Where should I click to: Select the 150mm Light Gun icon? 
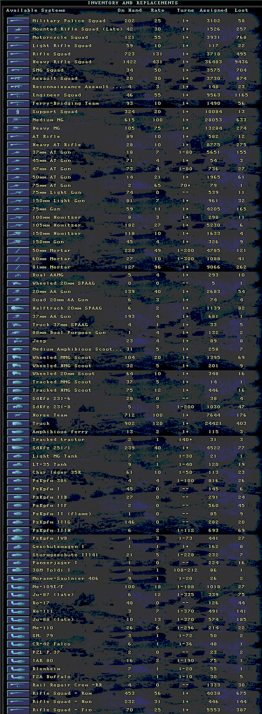pos(18,201)
